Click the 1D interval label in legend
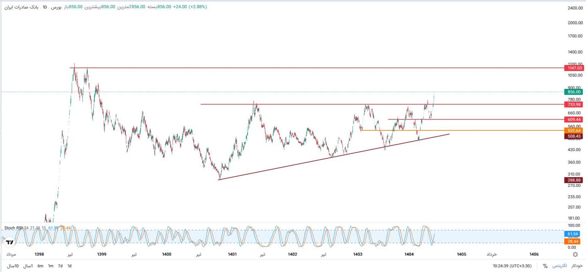The image size is (586, 272). click(45, 7)
